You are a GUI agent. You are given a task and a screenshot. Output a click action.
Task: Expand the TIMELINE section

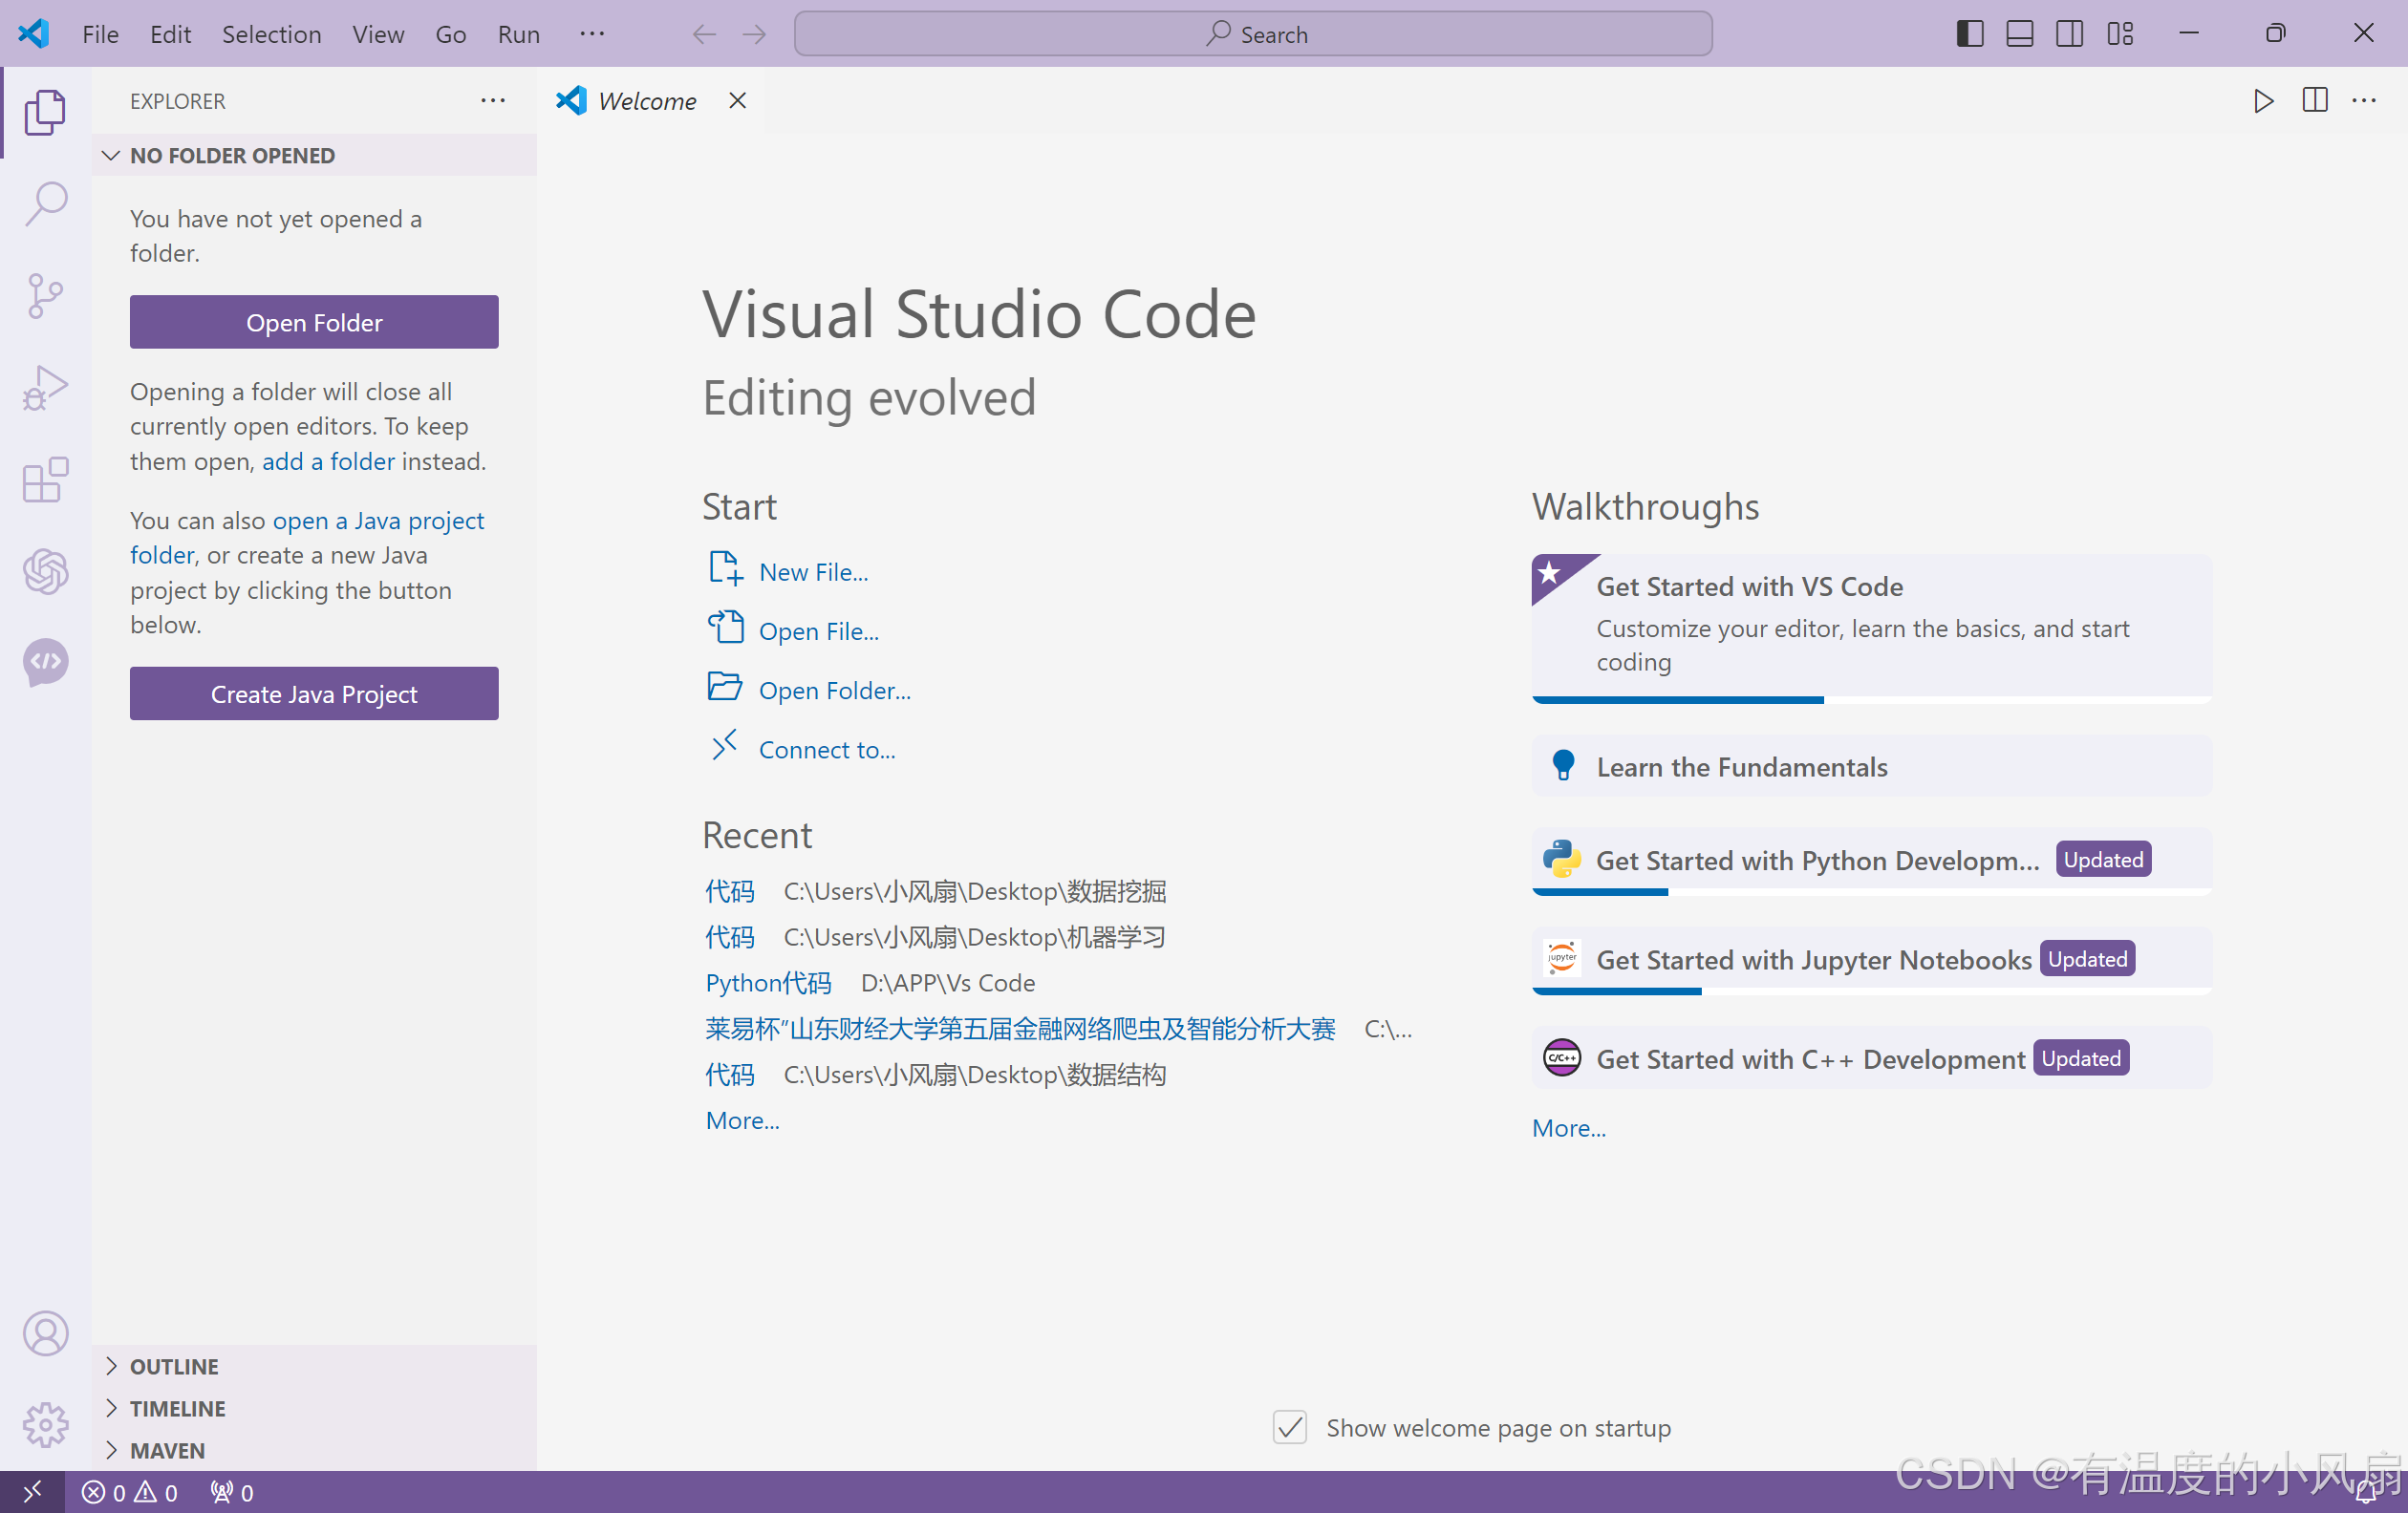[177, 1408]
